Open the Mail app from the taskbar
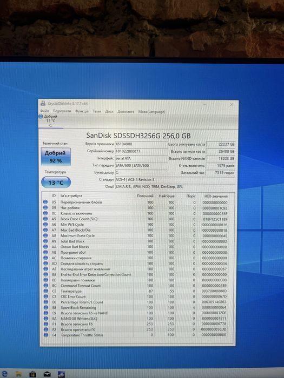 (47, 374)
